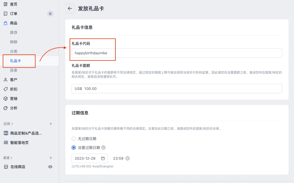Open 智能落地页 app link
Viewport: 294px width, 183px height.
pos(19,143)
